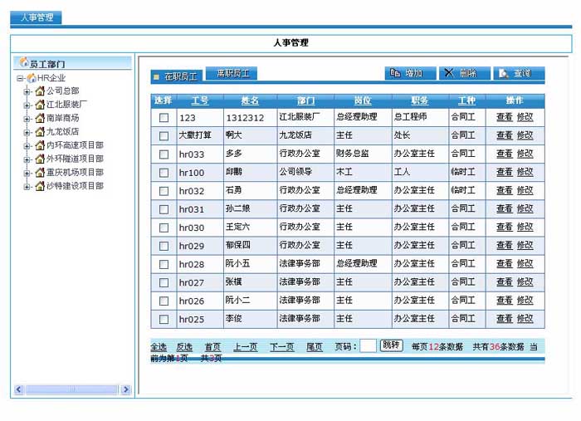This screenshot has height=421, width=581.
Task: Click the house icon beside 重庆机场项目部
Action: [39, 173]
